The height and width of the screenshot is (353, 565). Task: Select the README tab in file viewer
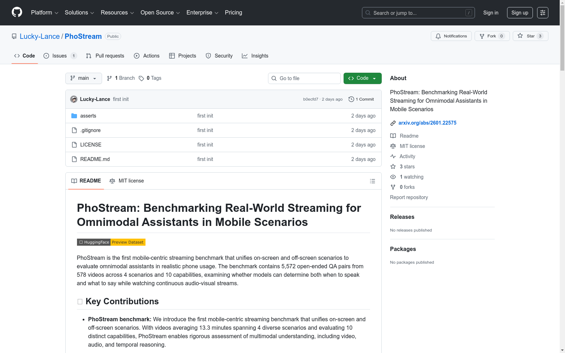coord(86,181)
